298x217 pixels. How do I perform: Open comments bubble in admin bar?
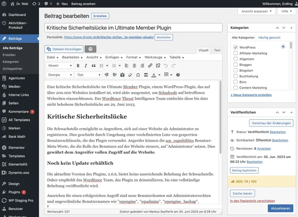point(48,4)
